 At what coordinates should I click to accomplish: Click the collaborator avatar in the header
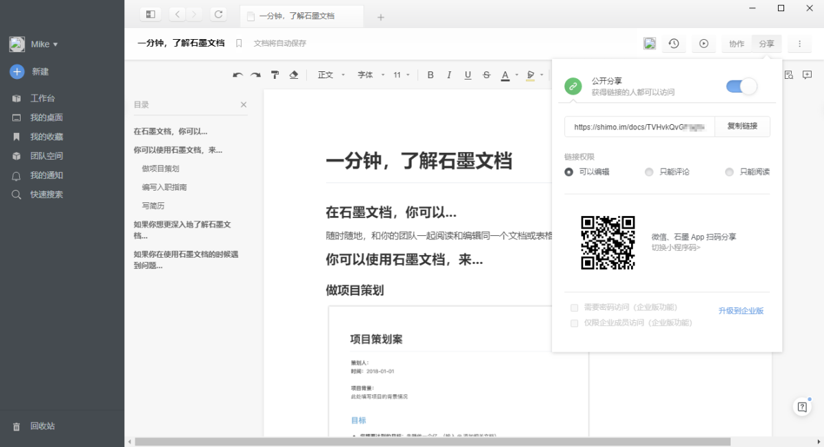pos(650,43)
